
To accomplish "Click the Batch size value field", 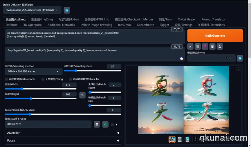I will (x=114, y=98).
